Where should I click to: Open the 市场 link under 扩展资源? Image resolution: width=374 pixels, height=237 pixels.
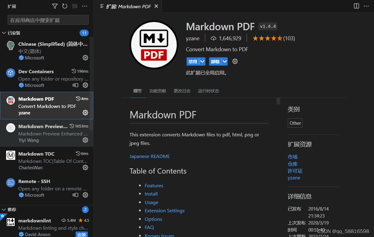(x=292, y=157)
